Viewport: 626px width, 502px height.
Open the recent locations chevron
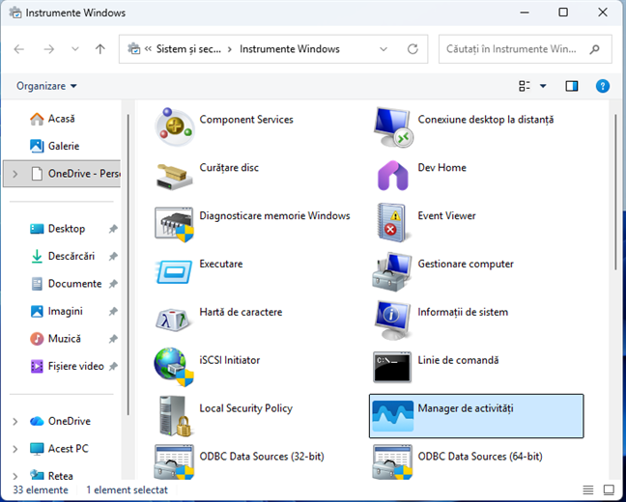(x=75, y=49)
